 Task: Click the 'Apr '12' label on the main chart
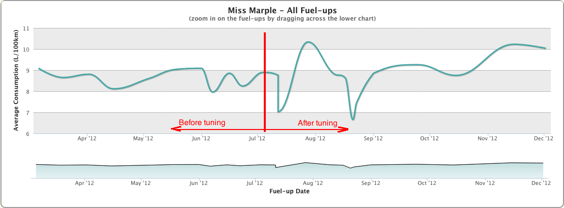pyautogui.click(x=87, y=139)
